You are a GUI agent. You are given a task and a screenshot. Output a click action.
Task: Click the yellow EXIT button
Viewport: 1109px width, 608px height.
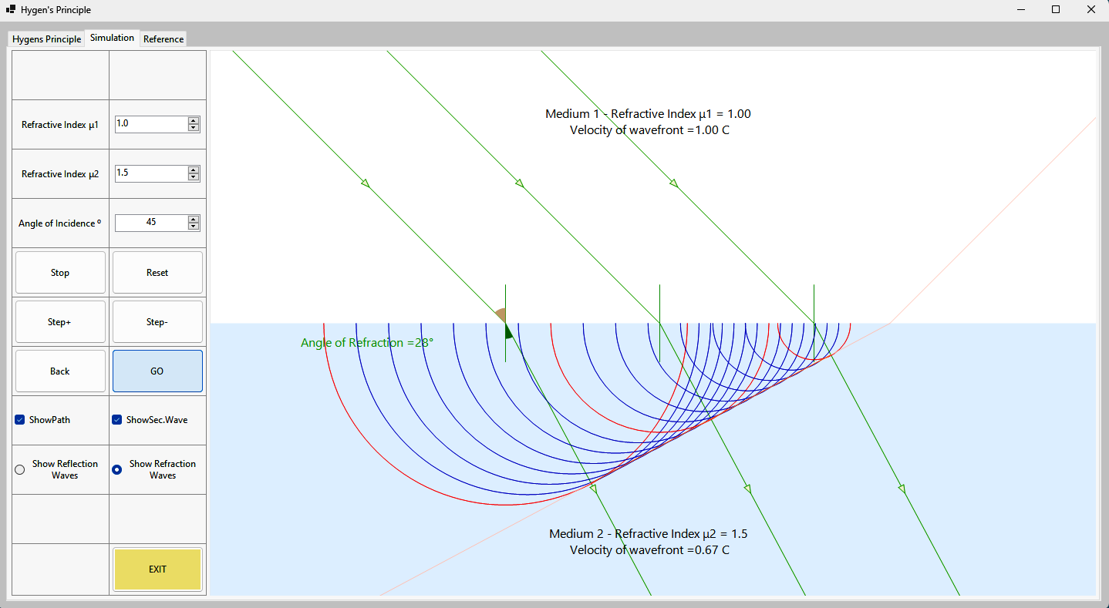point(157,569)
